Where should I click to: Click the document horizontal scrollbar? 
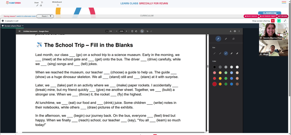tap(113, 132)
